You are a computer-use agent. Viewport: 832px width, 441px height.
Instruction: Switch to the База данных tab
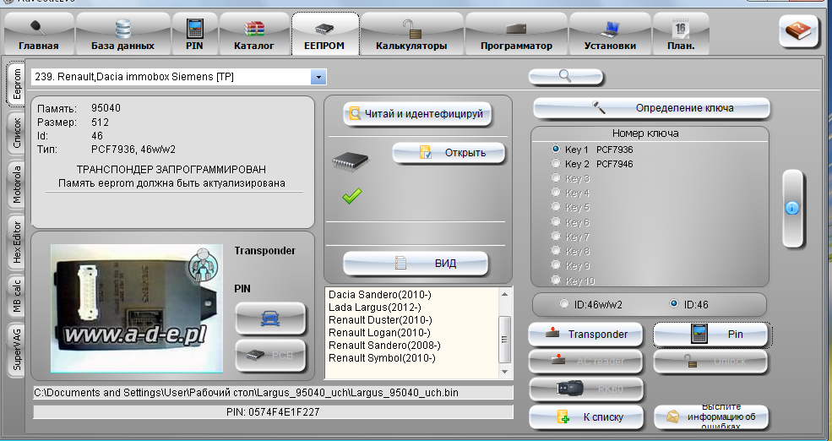coord(122,34)
